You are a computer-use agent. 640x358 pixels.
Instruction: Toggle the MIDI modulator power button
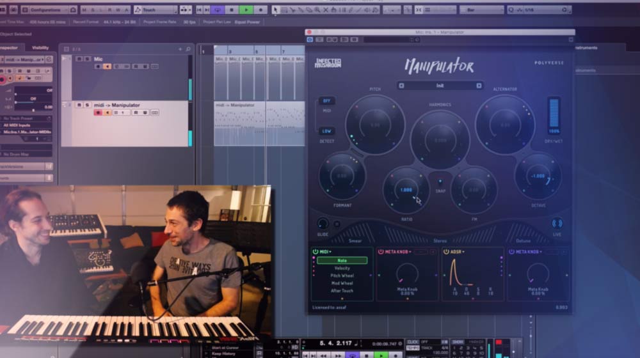coord(316,252)
